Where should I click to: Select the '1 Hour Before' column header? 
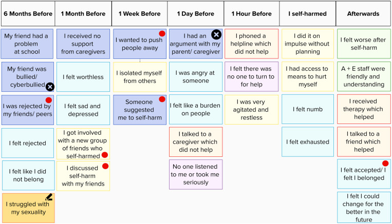point(252,14)
